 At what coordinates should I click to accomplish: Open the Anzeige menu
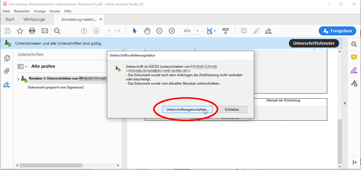[x=39, y=11]
